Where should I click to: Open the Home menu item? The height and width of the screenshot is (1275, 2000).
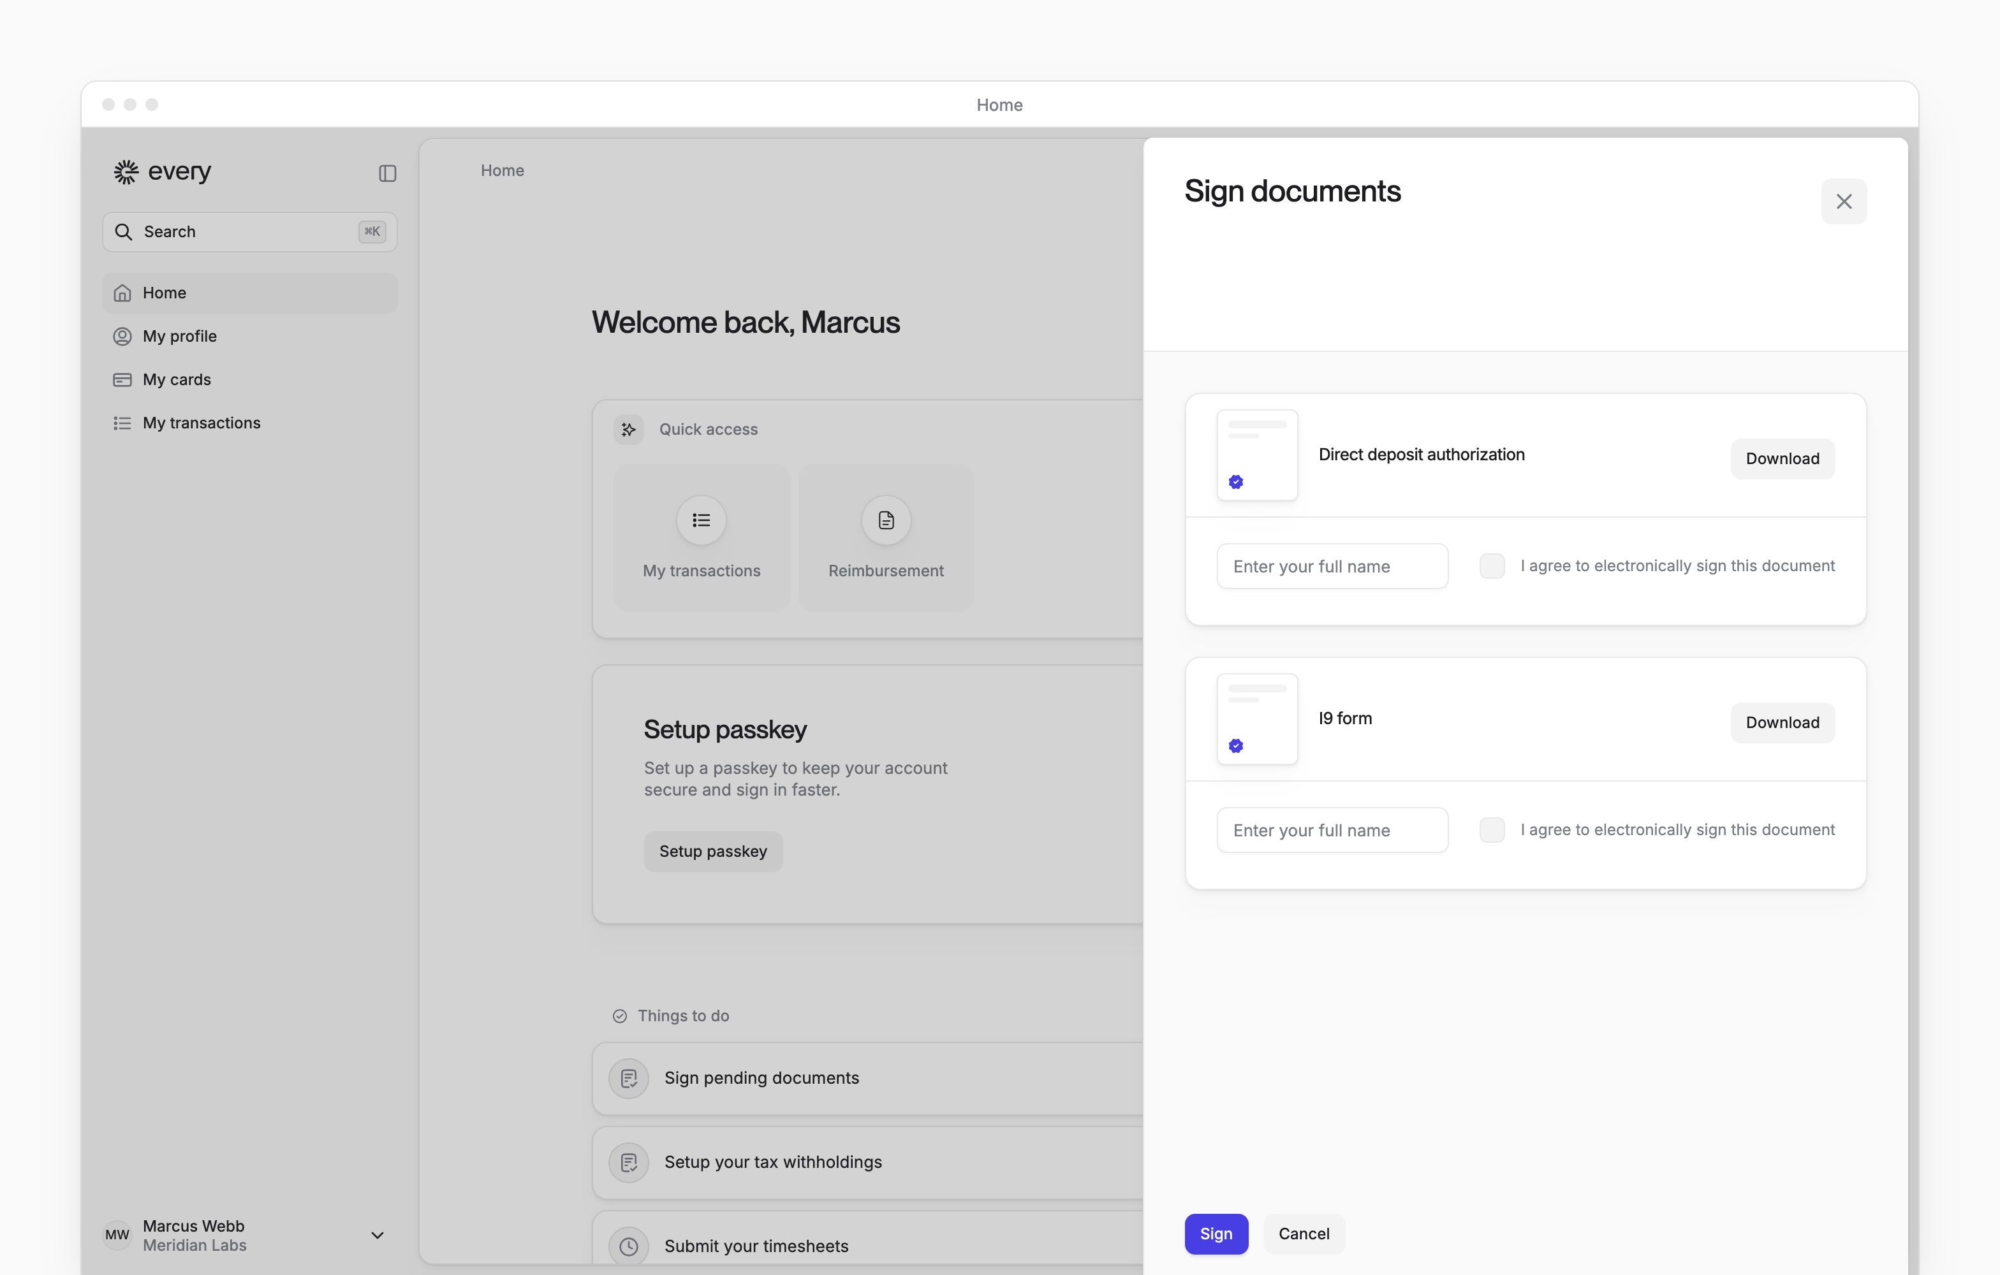[249, 293]
